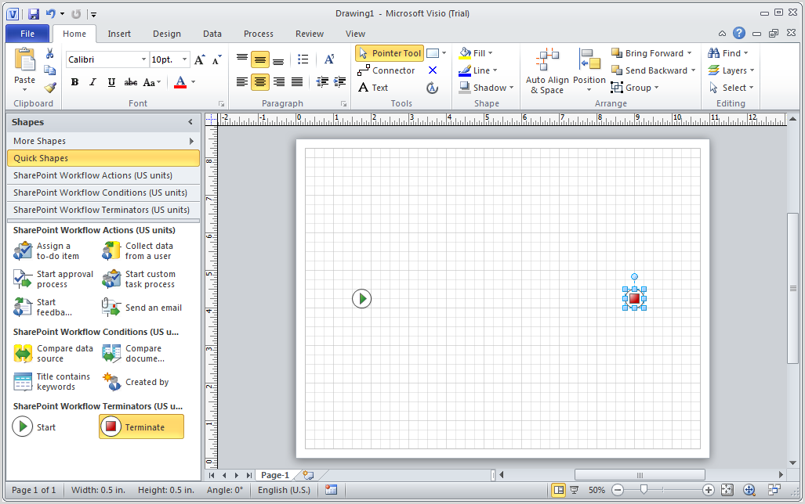Toggle Justify paragraph alignment

pyautogui.click(x=297, y=81)
